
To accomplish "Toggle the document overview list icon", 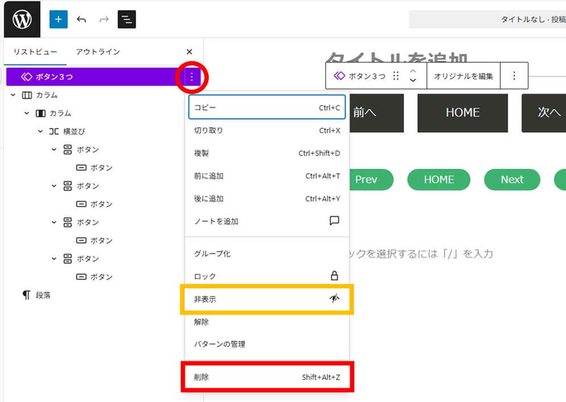I will pos(126,19).
